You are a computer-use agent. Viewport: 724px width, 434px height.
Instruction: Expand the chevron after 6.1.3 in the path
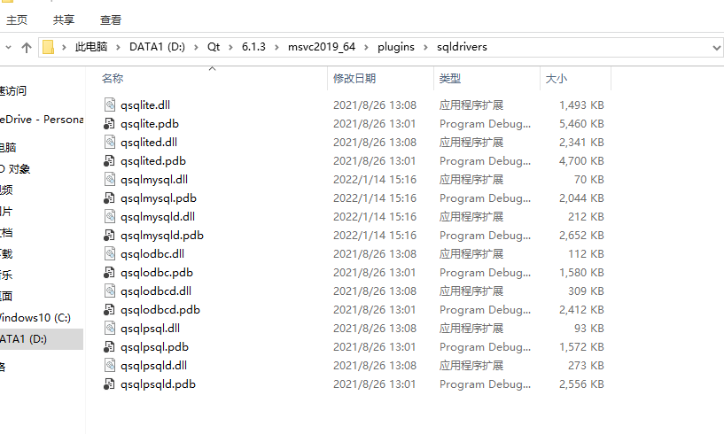(x=277, y=47)
